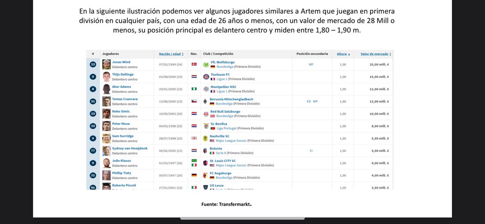Viewport: 485px width, 224px height.
Task: Open SL Benfica club link
Action: 219,124
